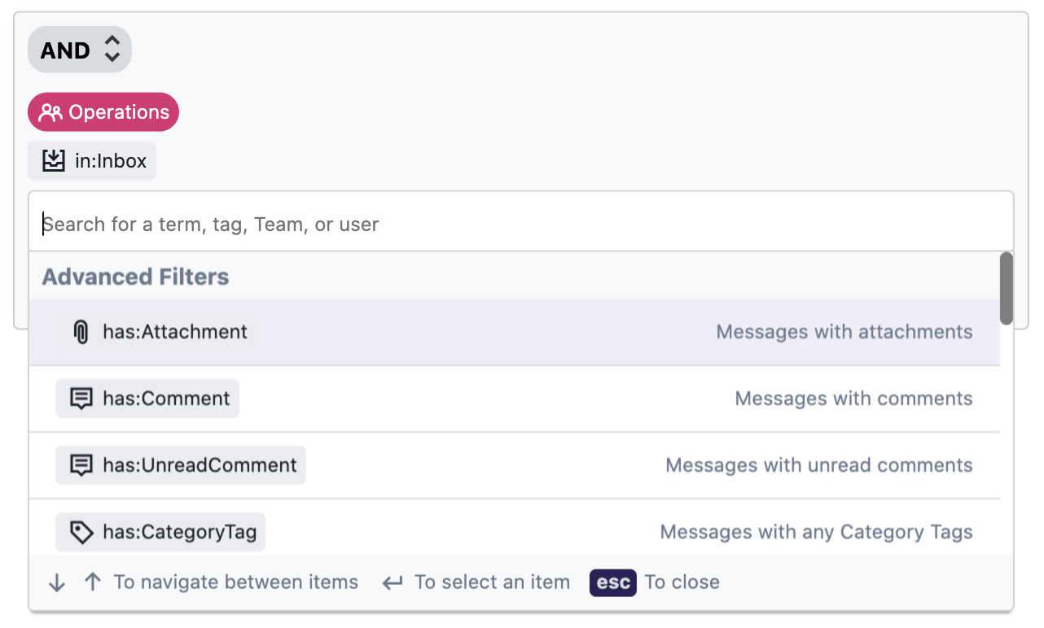The image size is (1044, 628).
Task: Choose the has:UnreadComment filter
Action: point(514,465)
